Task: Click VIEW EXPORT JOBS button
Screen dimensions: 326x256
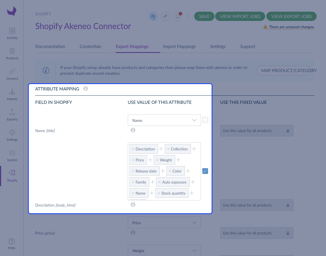Action: [x=291, y=16]
